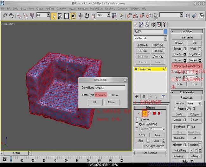Viewport: 206px width, 167px height.
Task: Click the Select and Rotate tool
Action: coord(87,15)
